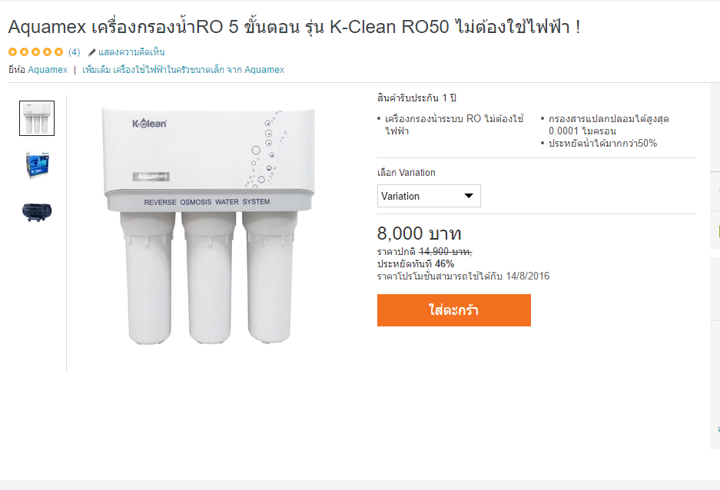Screen dimensions: 720x490
Task: Open the Aquamex brand link
Action: pos(48,70)
